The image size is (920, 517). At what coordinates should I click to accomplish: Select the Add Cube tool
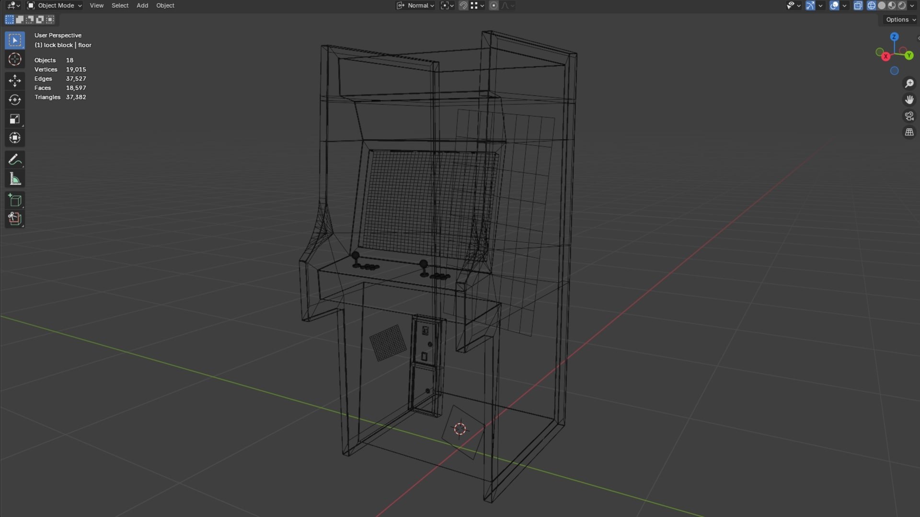[x=15, y=200]
